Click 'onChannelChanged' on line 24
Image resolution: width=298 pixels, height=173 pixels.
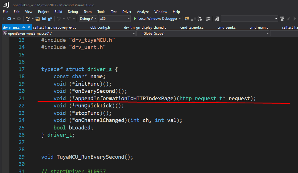click(x=100, y=120)
